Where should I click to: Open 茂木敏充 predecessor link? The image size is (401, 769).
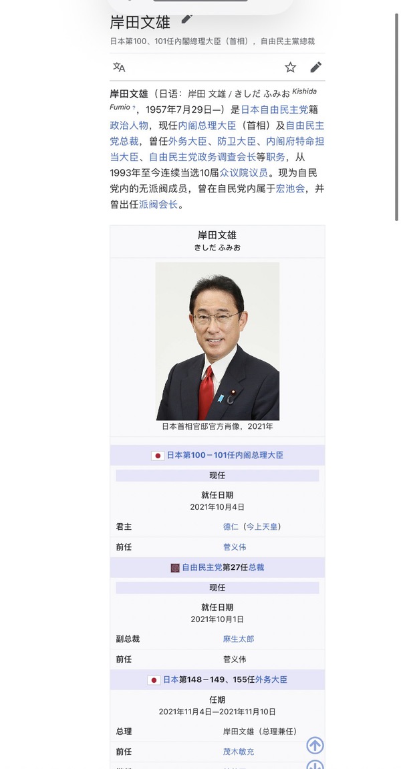pyautogui.click(x=239, y=752)
